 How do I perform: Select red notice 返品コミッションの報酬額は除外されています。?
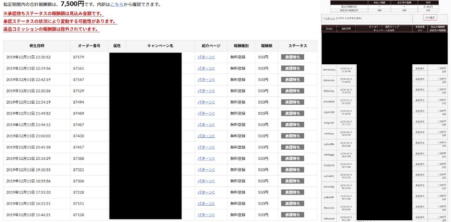[52, 29]
